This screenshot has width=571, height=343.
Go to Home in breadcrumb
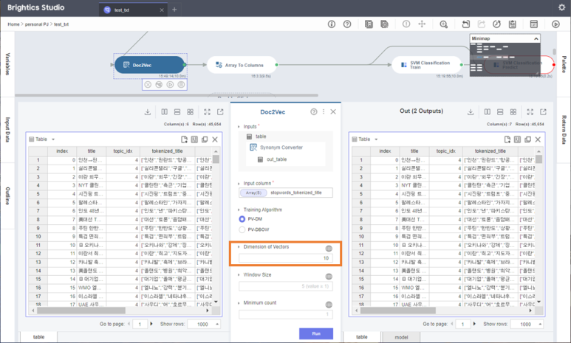click(x=13, y=24)
